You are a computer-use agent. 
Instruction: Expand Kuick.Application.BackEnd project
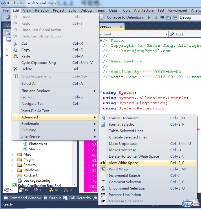(x=7, y=186)
